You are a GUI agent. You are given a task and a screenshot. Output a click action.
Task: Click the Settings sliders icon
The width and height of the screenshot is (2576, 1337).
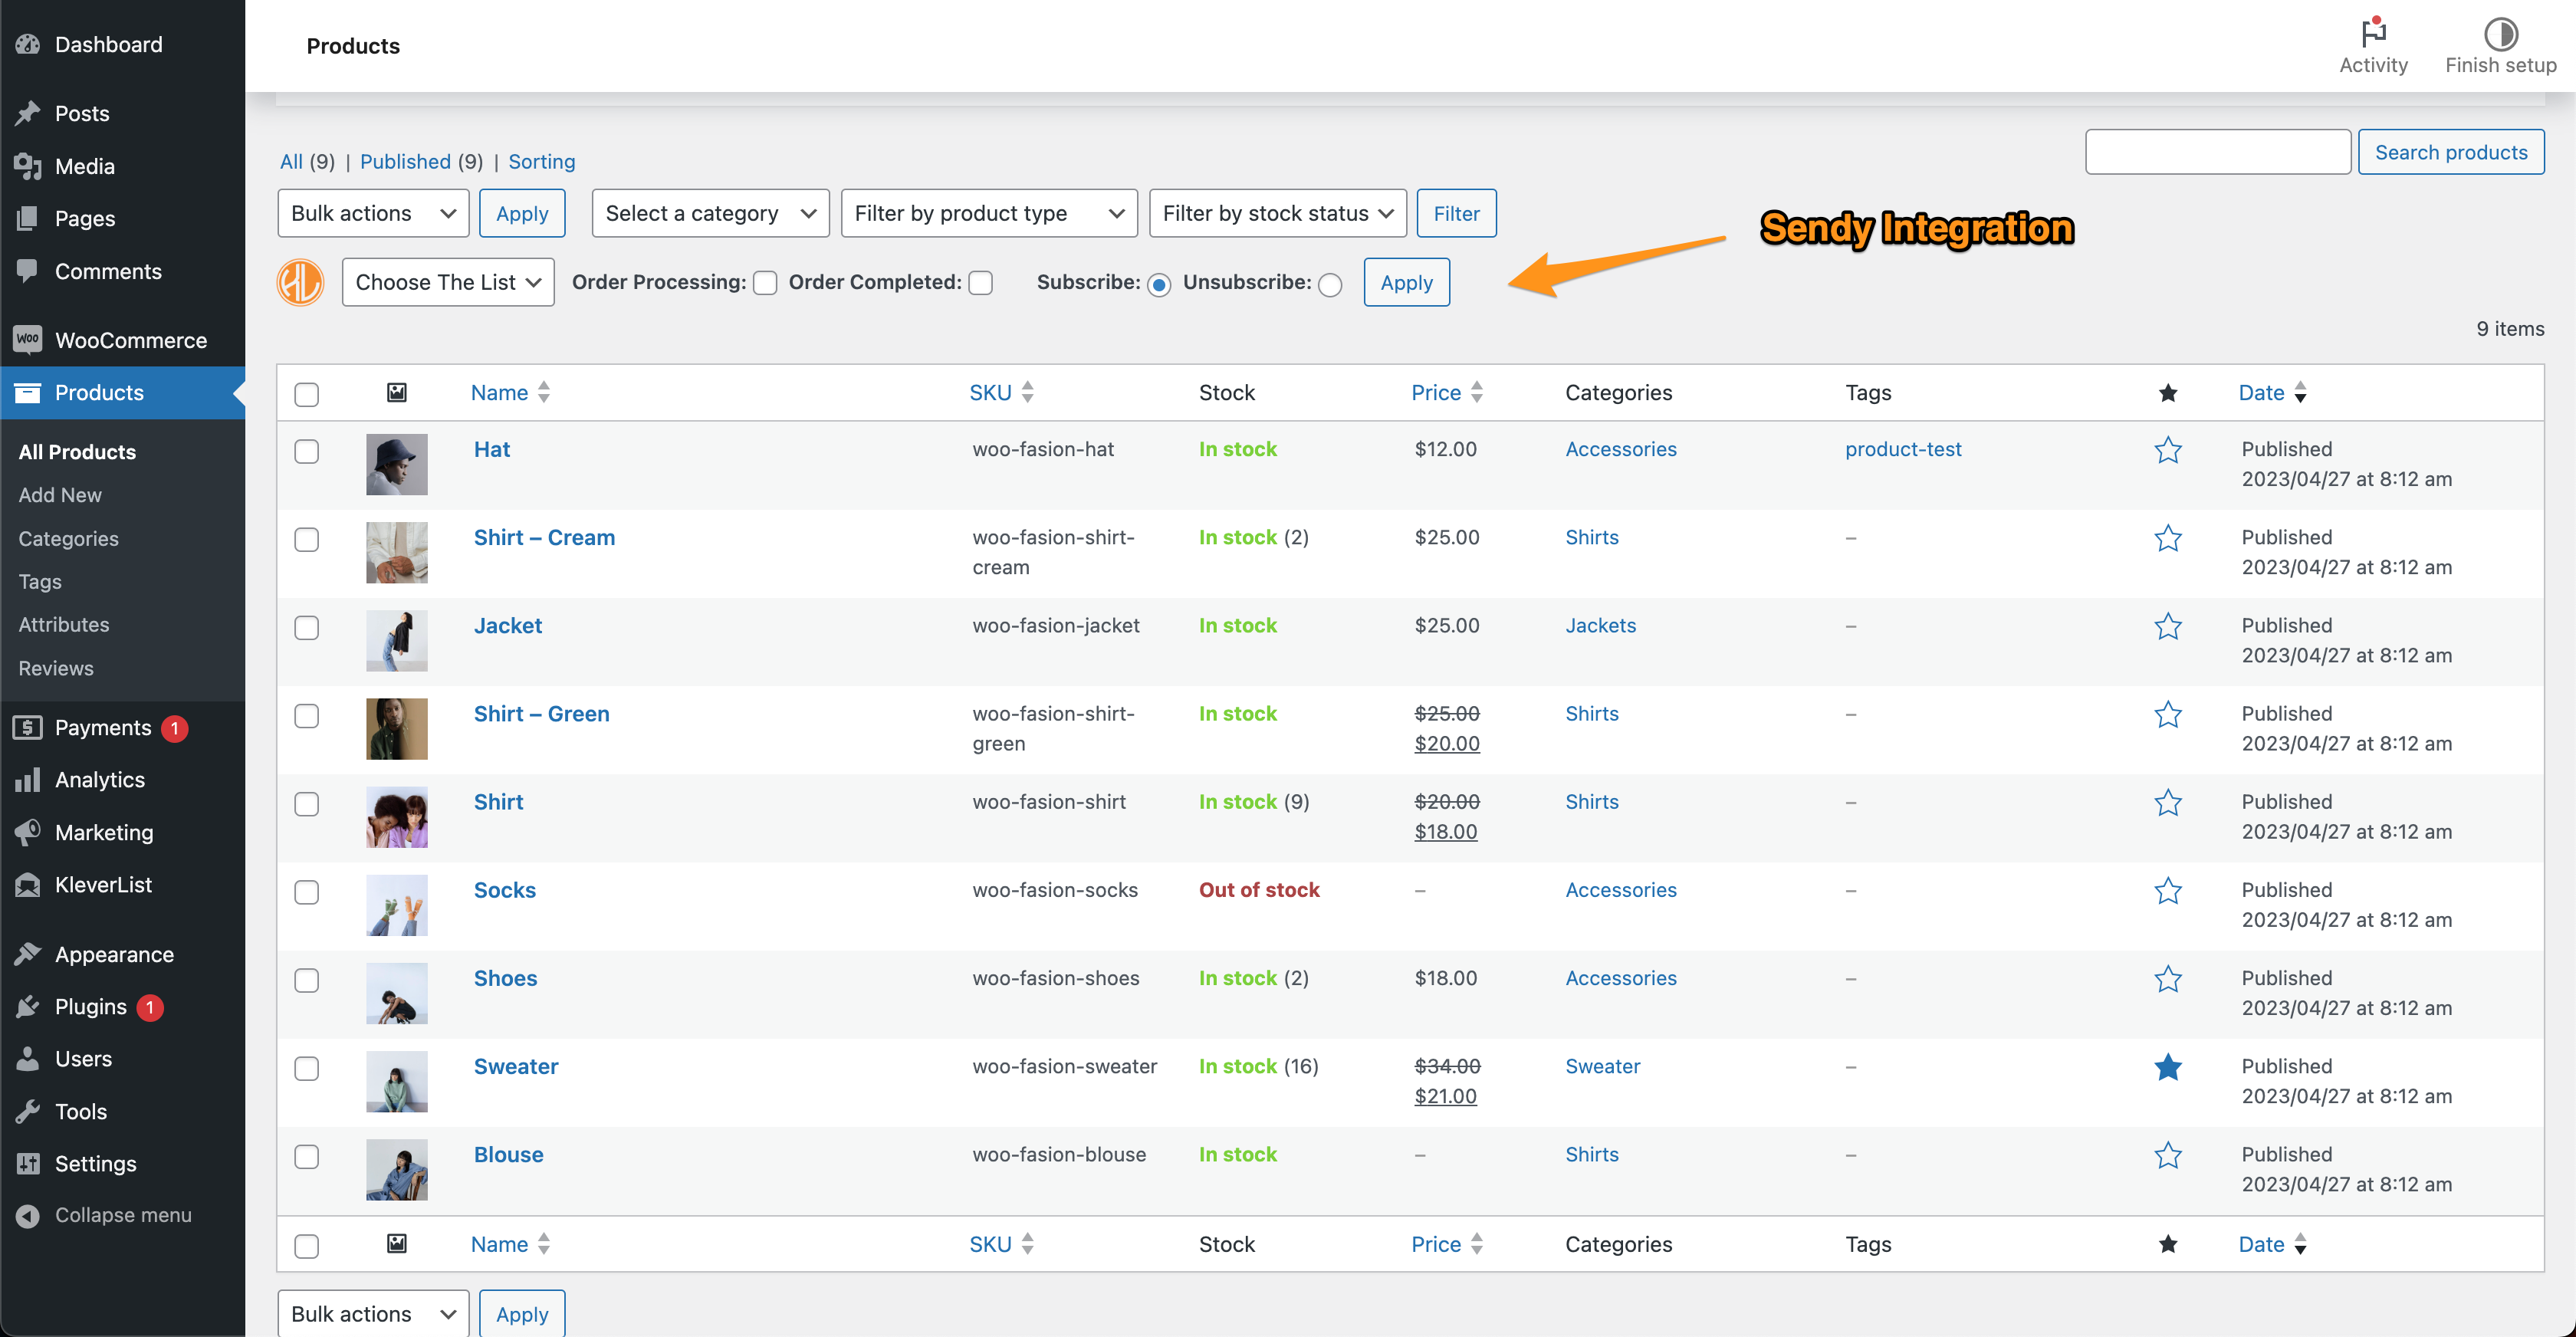pyautogui.click(x=28, y=1164)
